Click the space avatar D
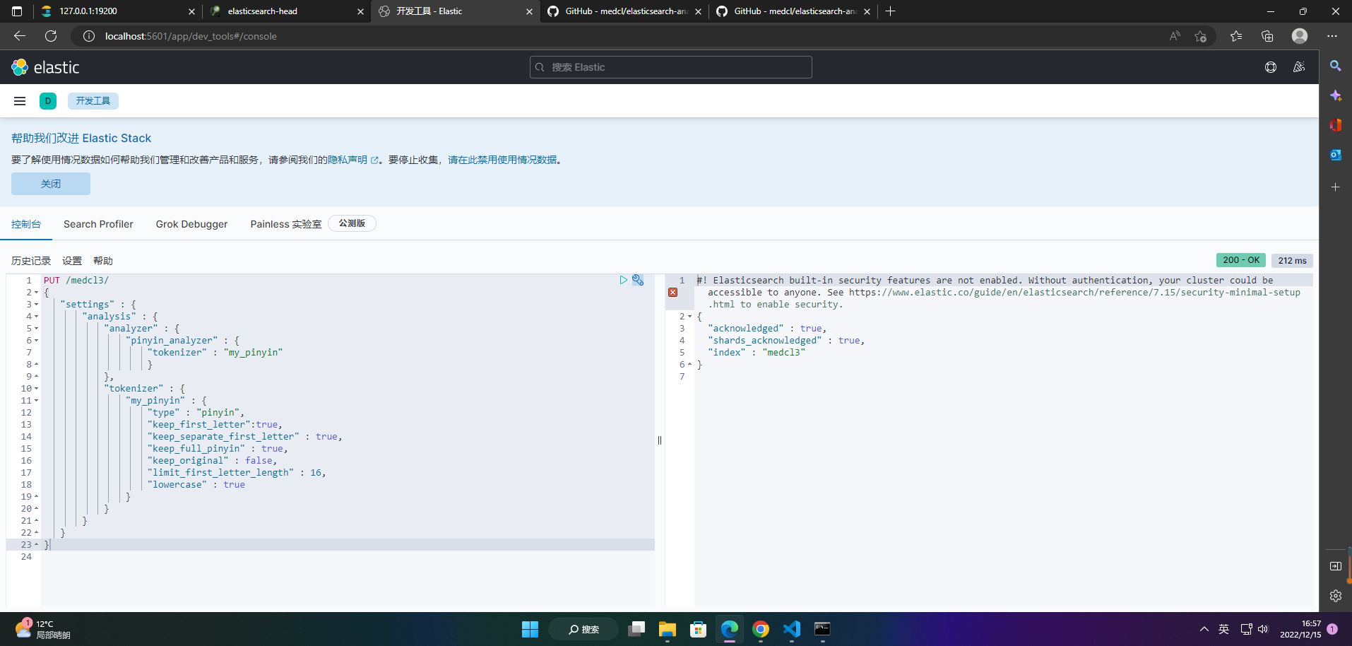The image size is (1352, 646). (48, 101)
